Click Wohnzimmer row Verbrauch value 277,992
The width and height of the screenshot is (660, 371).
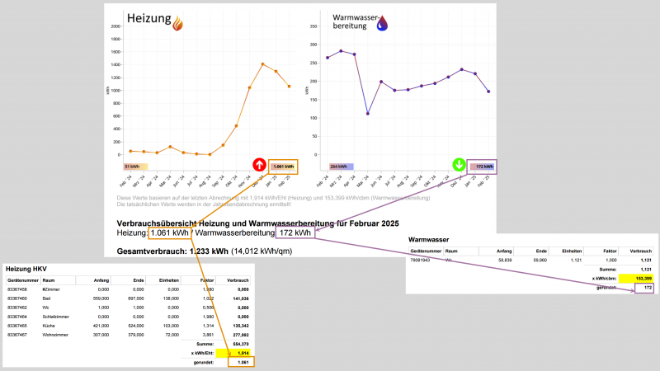click(240, 335)
